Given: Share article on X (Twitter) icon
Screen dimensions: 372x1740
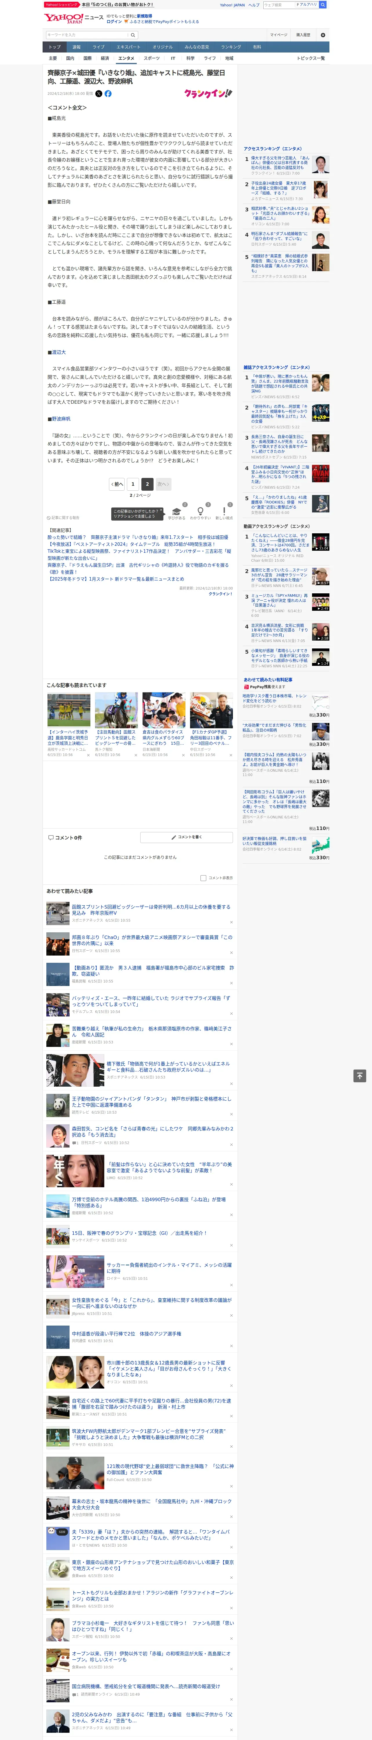Looking at the screenshot, I should tap(99, 94).
